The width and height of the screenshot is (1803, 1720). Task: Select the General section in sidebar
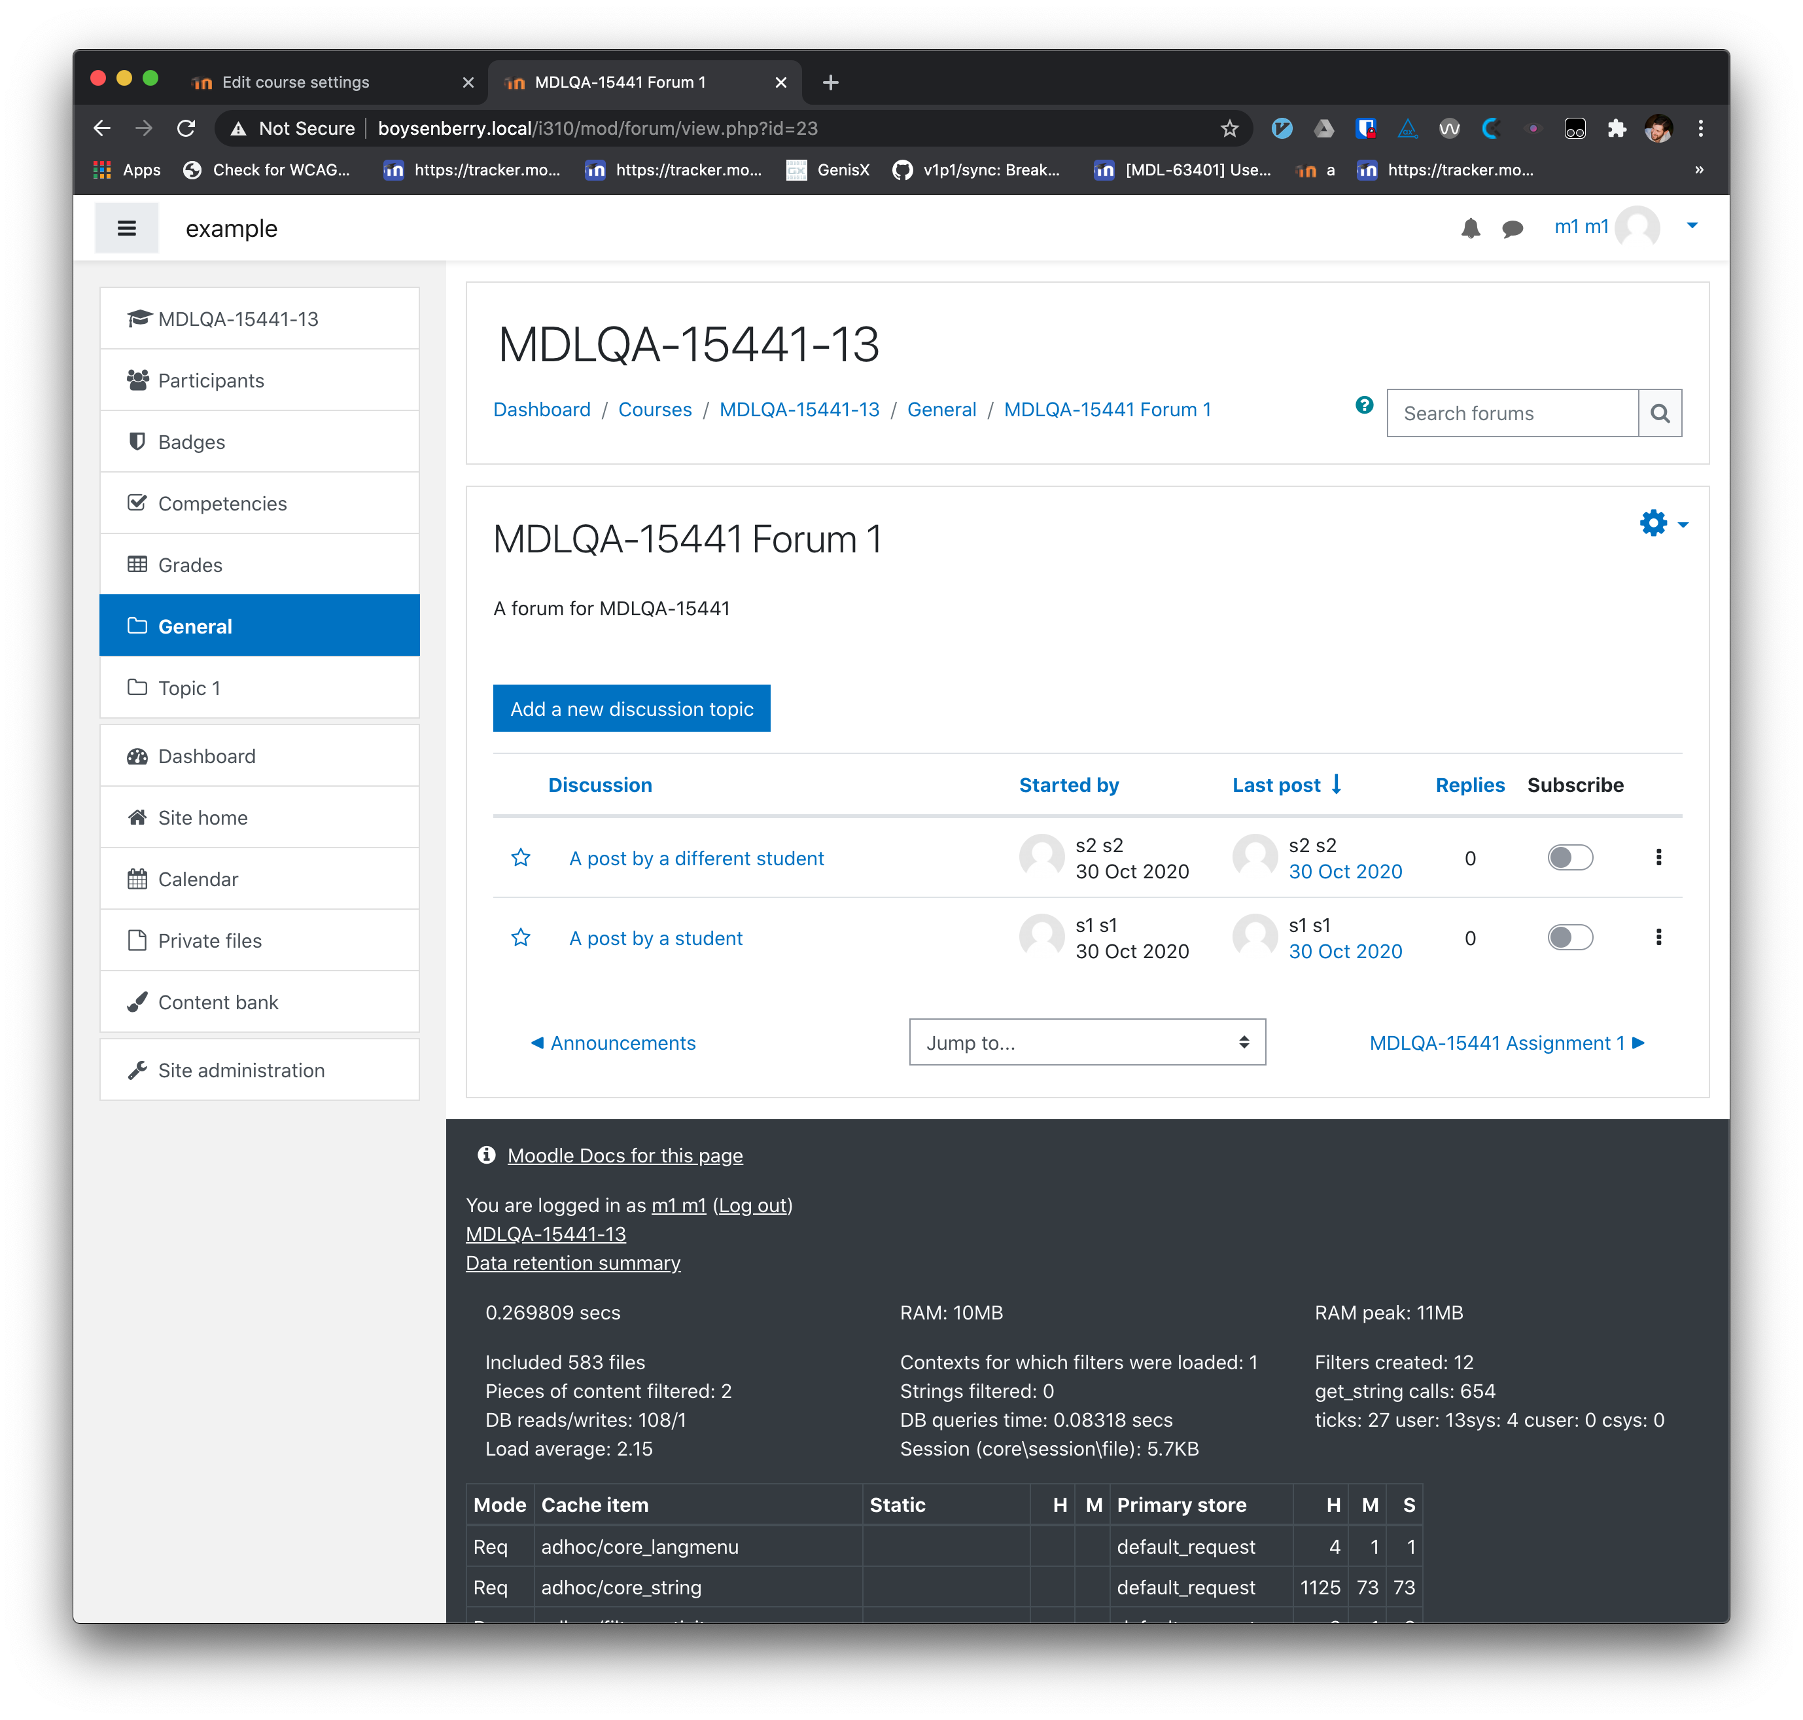pos(260,626)
